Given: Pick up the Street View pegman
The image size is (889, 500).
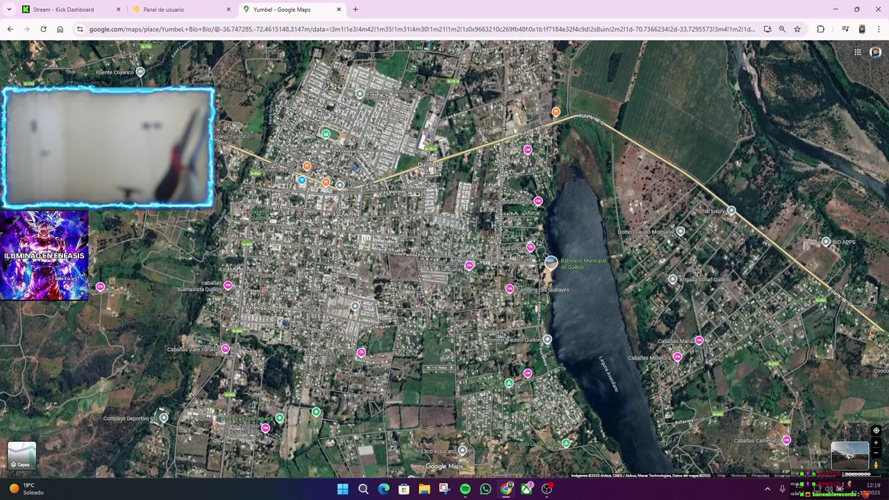Looking at the screenshot, I should [x=876, y=465].
